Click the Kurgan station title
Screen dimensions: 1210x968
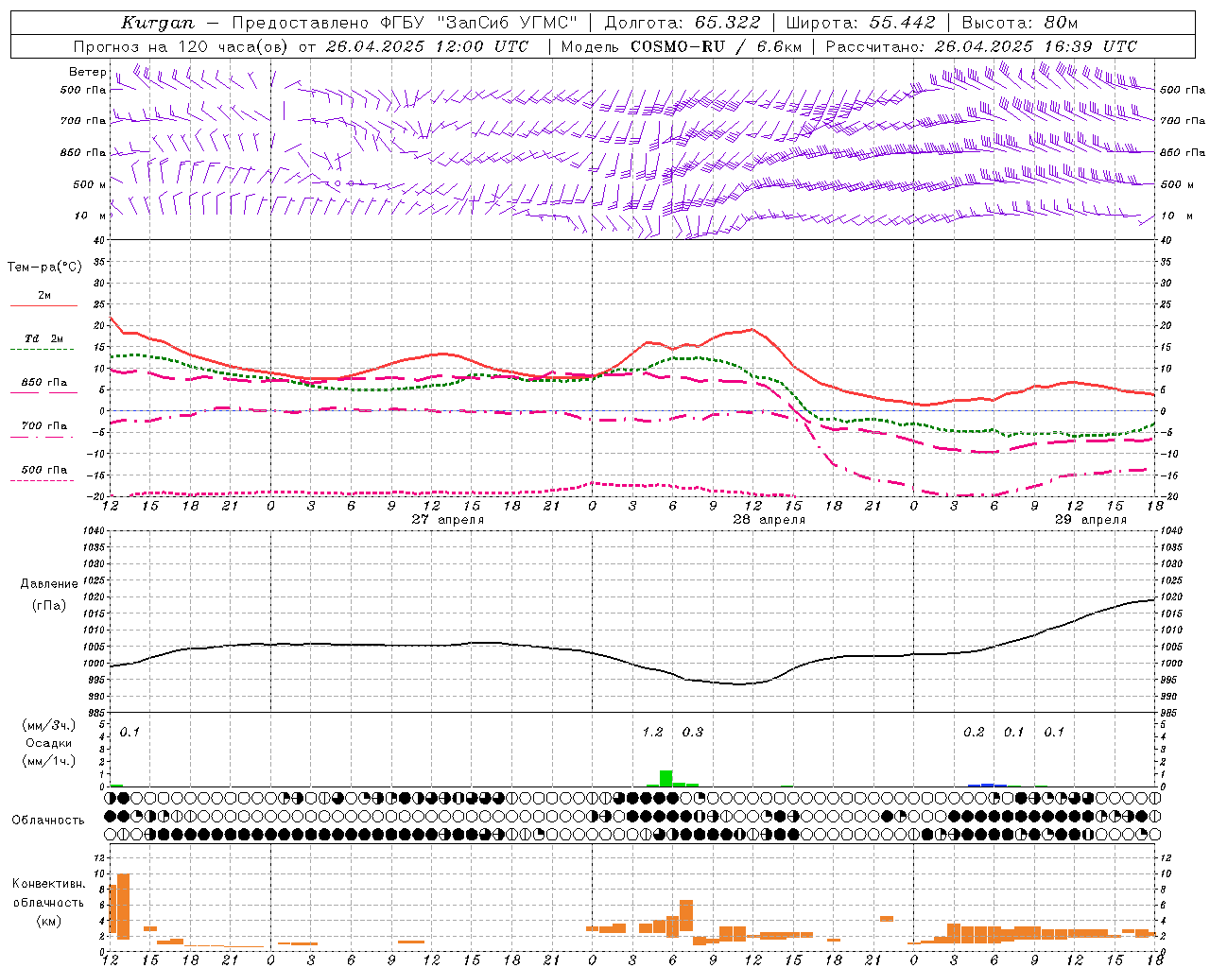tap(158, 23)
